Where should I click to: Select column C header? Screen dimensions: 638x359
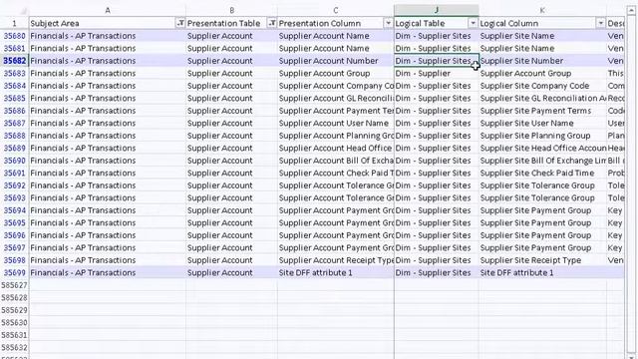(x=336, y=10)
